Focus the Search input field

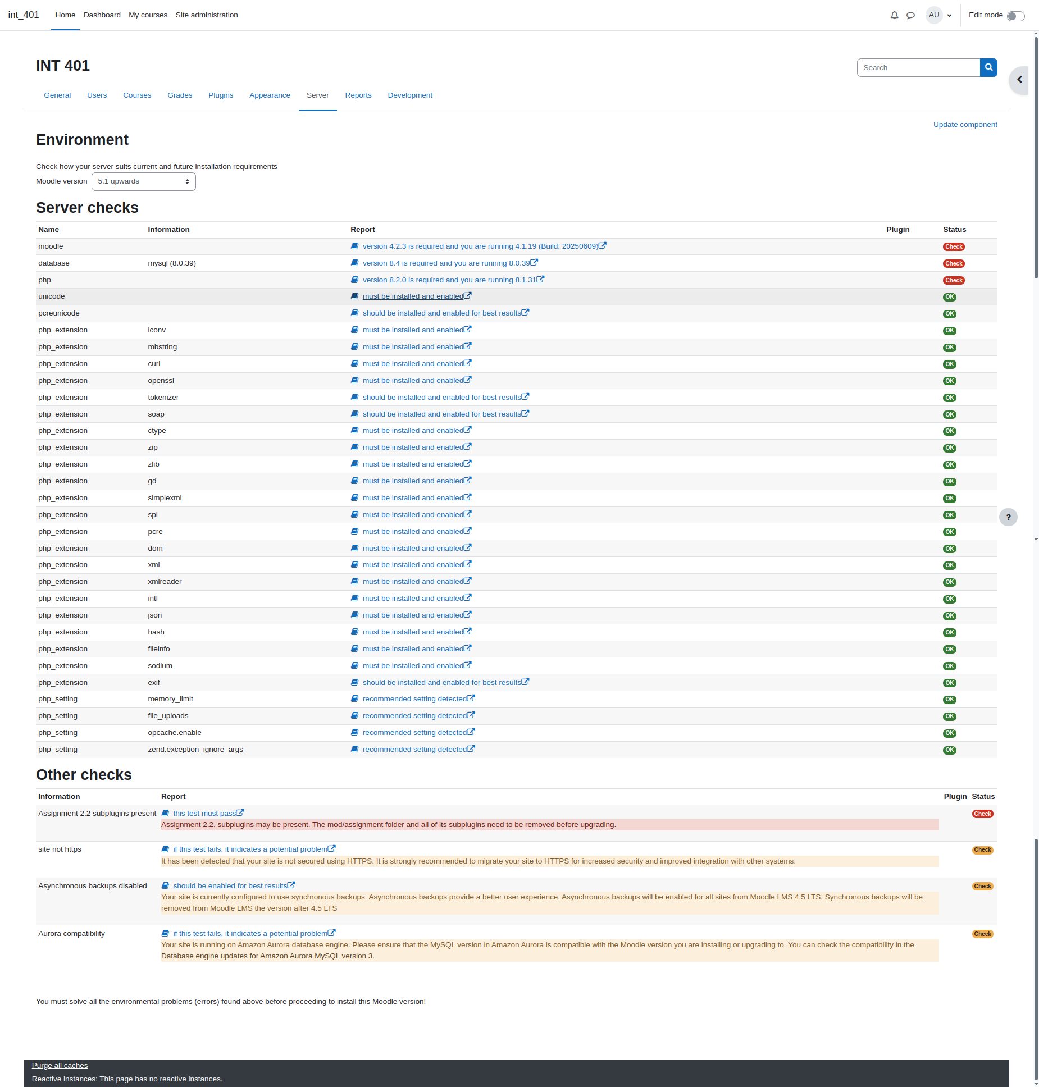pyautogui.click(x=918, y=67)
